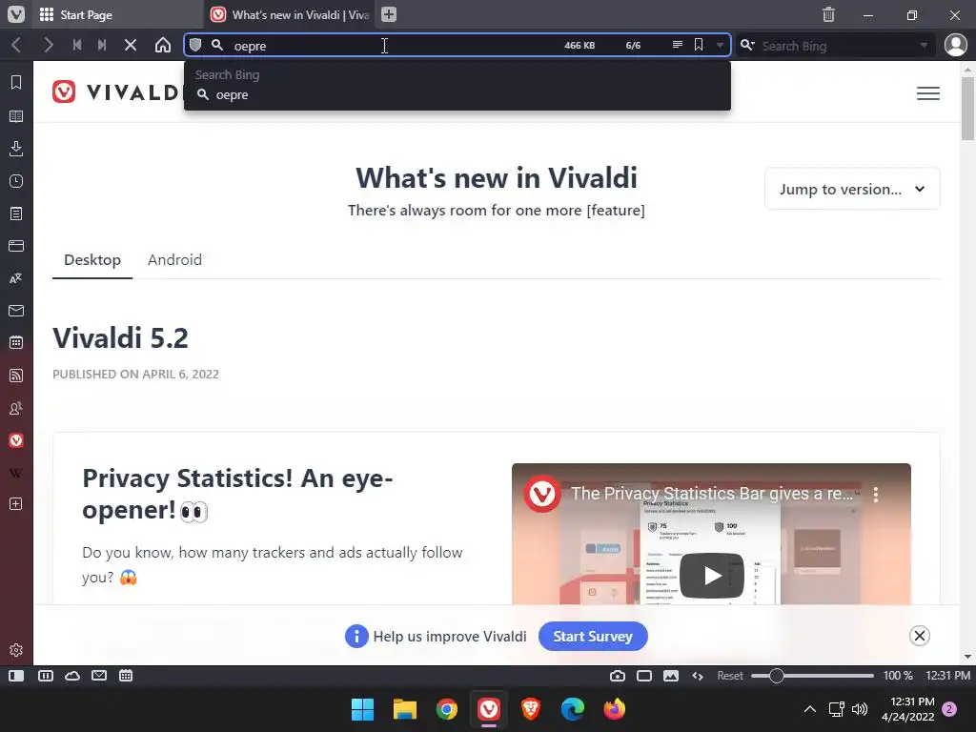Open the search engine selector dropdown
The height and width of the screenshot is (732, 976).
(x=747, y=45)
